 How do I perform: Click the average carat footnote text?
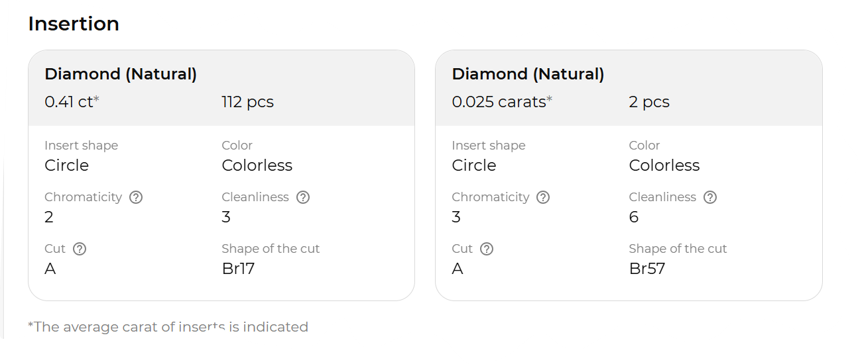(168, 327)
